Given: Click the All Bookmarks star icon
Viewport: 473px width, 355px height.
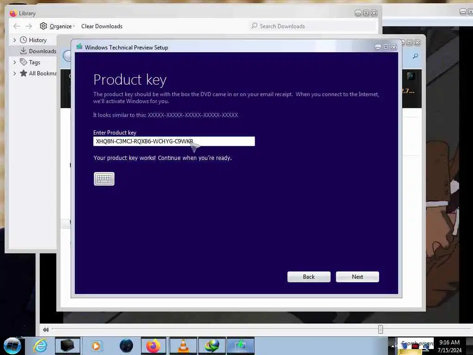Looking at the screenshot, I should [23, 73].
